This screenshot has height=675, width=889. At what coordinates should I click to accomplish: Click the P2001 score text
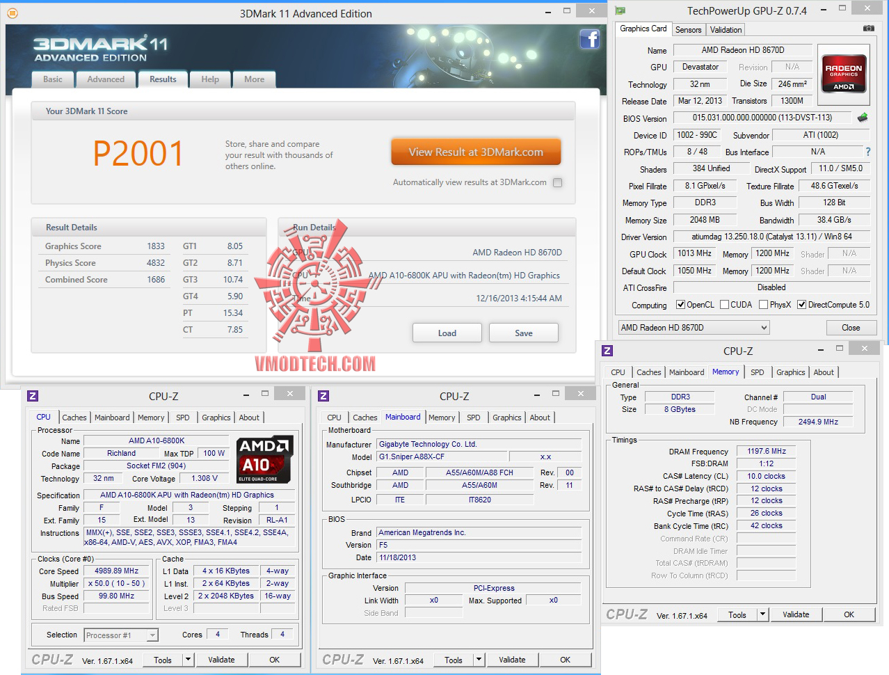tap(138, 153)
